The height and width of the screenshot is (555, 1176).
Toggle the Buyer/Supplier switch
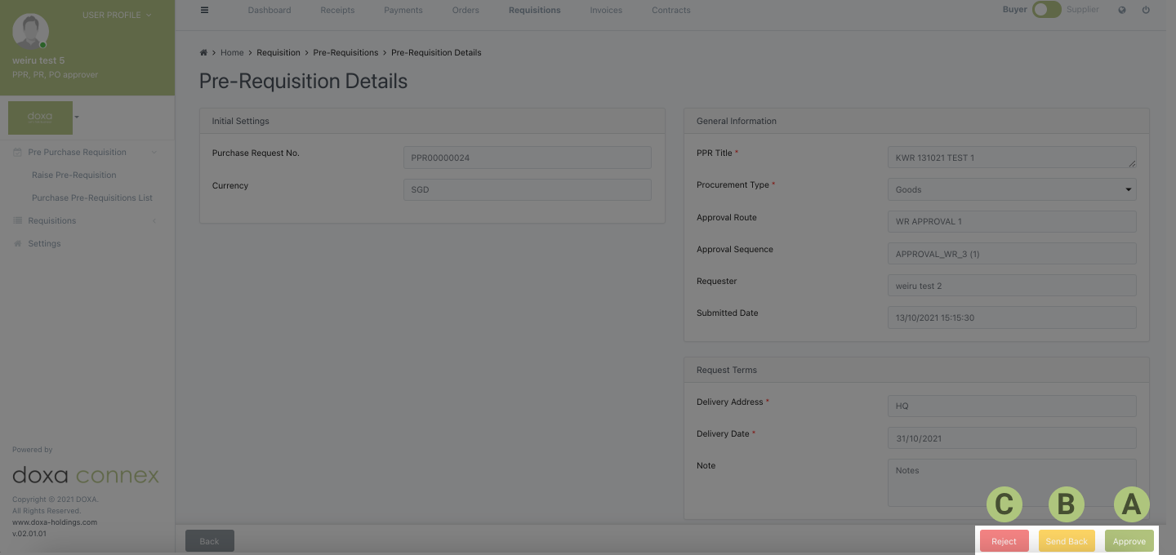point(1046,10)
